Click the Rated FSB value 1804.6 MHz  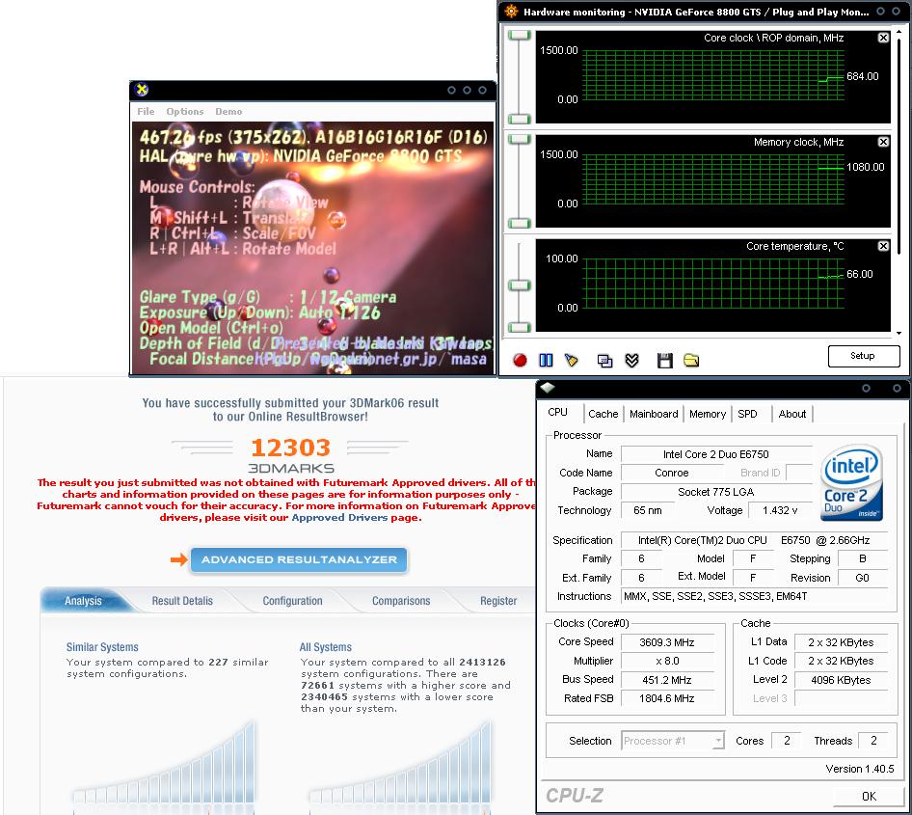667,698
